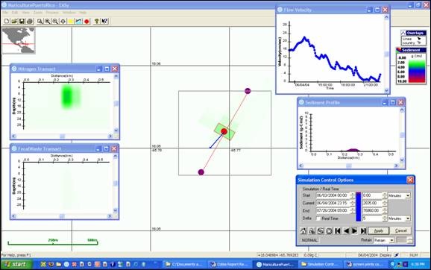431x270 pixels.
Task: Click the world locator map thumbnail
Action: [x=19, y=40]
